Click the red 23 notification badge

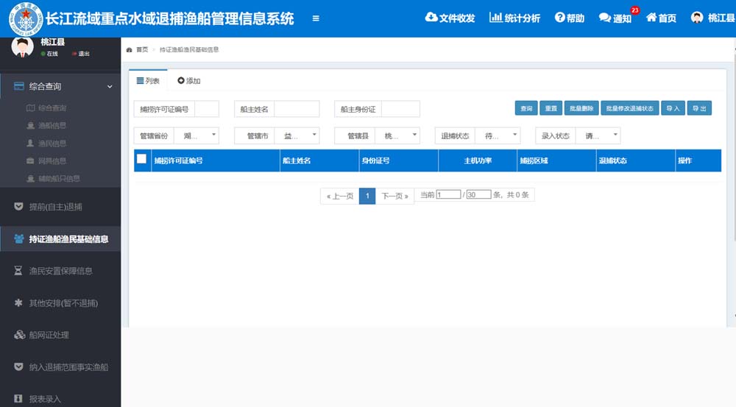tap(634, 10)
